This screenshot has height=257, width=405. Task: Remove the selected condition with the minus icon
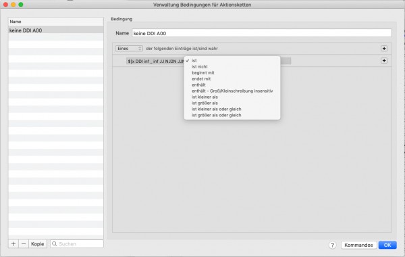point(24,243)
